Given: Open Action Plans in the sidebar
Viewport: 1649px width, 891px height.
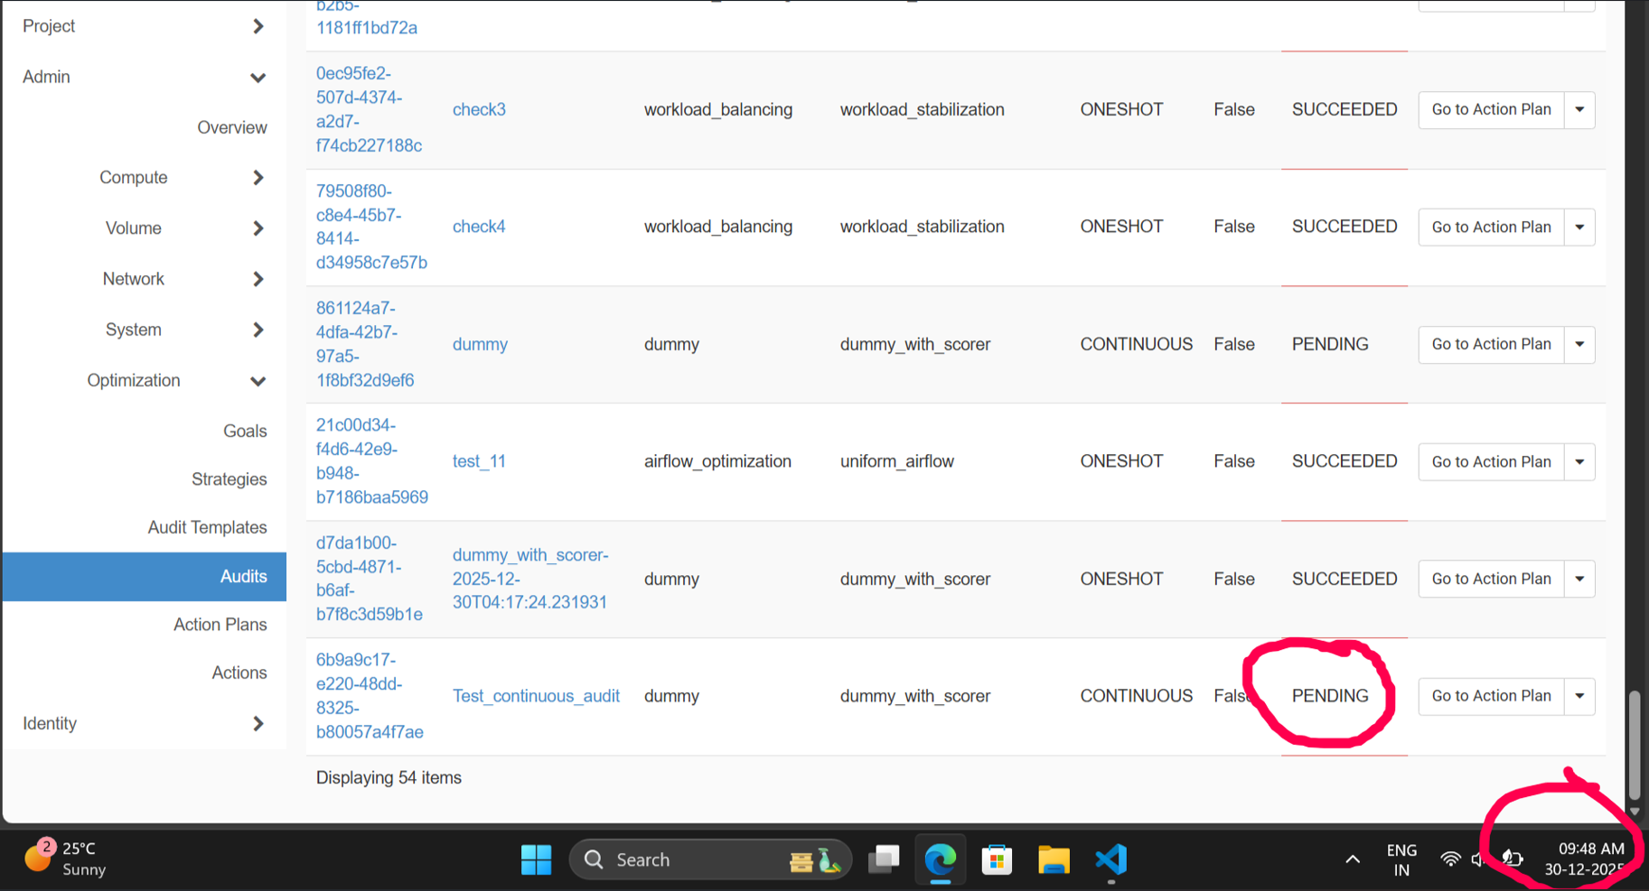Looking at the screenshot, I should [x=220, y=625].
